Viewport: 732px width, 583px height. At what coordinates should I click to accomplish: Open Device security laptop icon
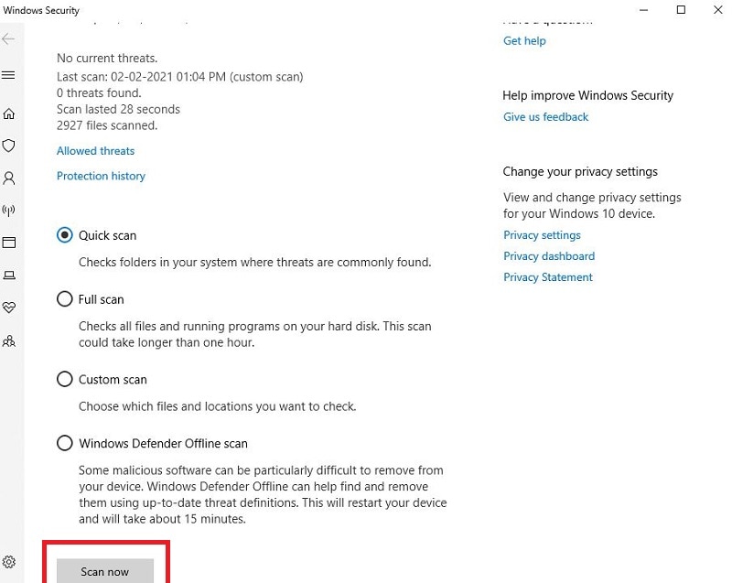point(9,275)
